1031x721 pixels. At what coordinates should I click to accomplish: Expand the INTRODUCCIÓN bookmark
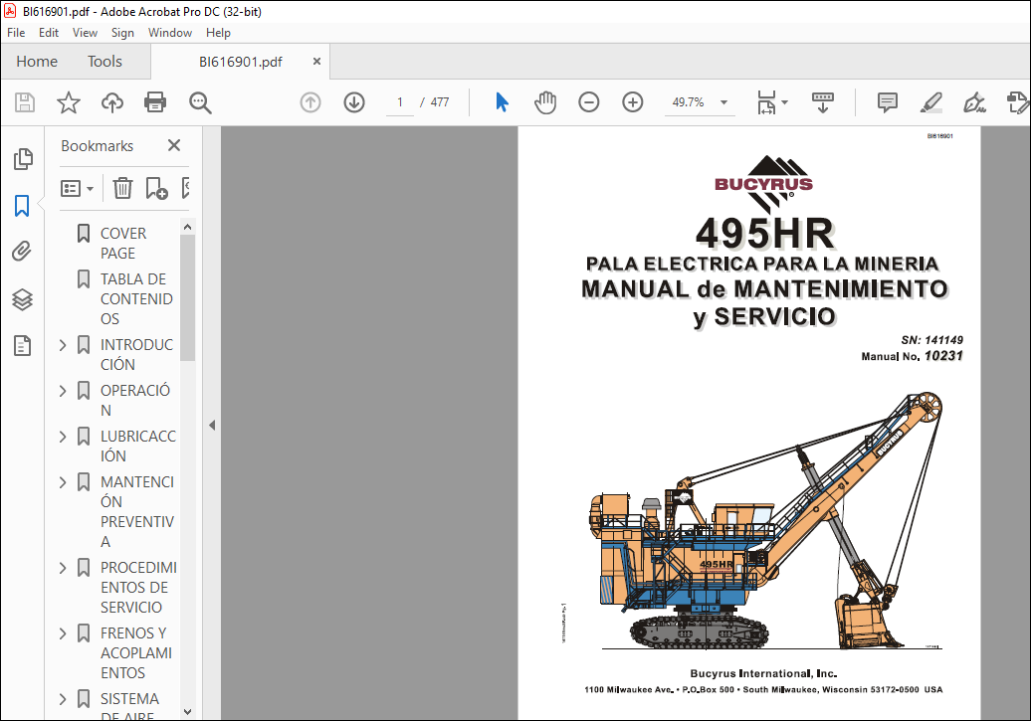click(63, 345)
